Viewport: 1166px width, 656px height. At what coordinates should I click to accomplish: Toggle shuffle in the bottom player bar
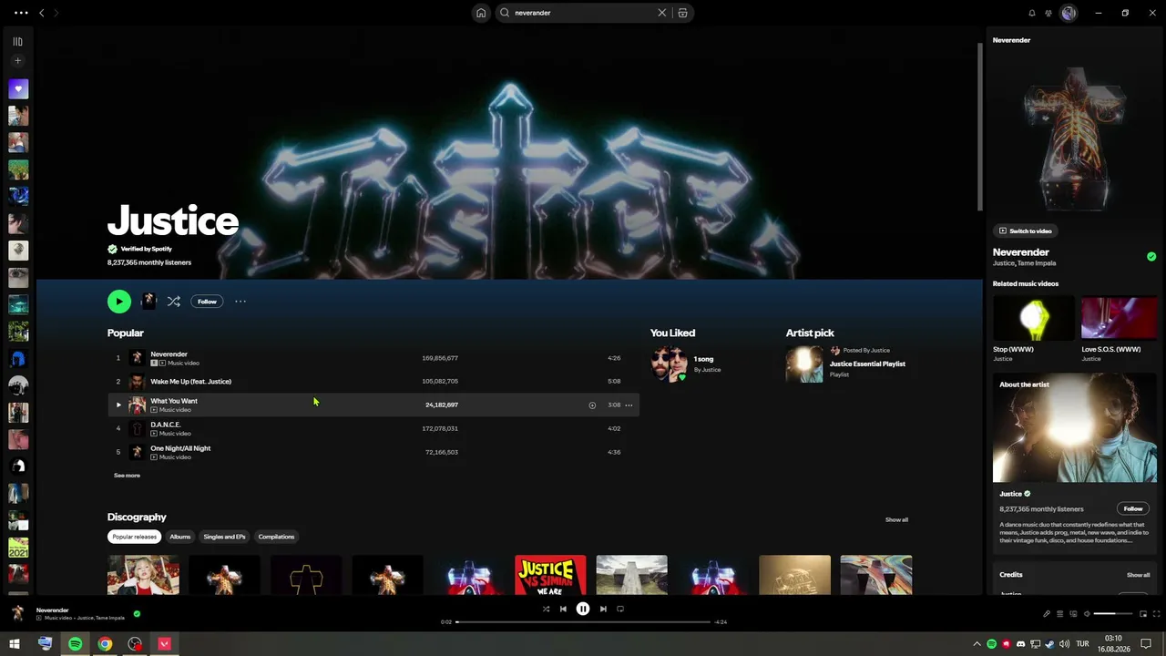[x=546, y=610]
